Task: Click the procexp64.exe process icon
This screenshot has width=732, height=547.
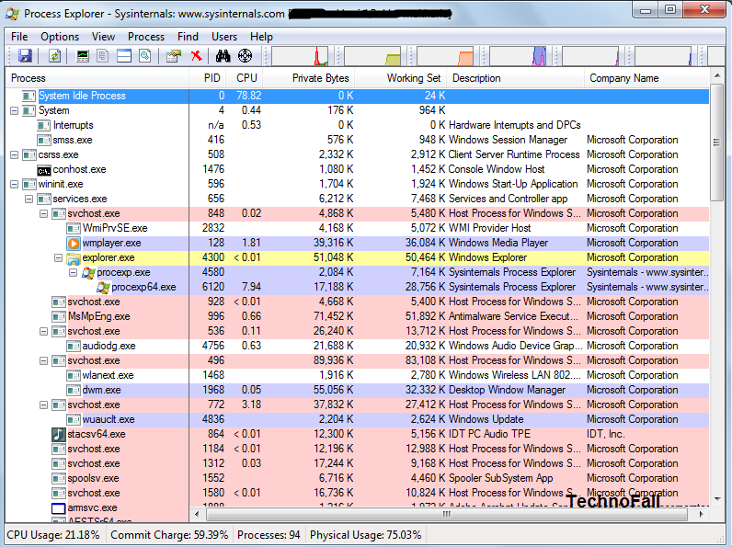Action: (x=103, y=288)
